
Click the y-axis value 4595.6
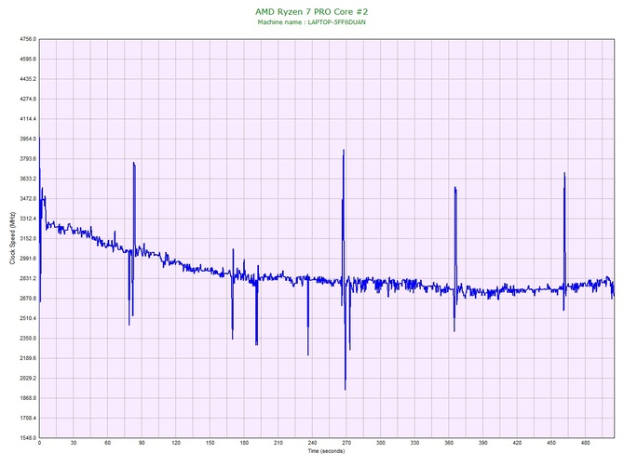pos(28,60)
